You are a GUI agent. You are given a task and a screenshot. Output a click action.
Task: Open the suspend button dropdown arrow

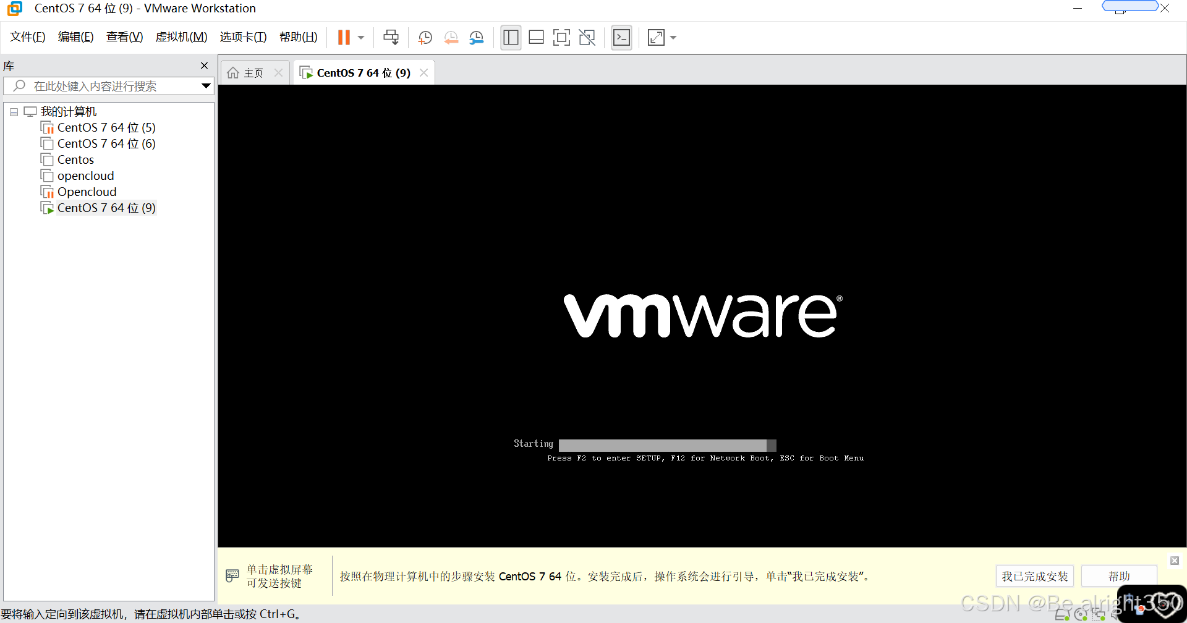point(361,38)
